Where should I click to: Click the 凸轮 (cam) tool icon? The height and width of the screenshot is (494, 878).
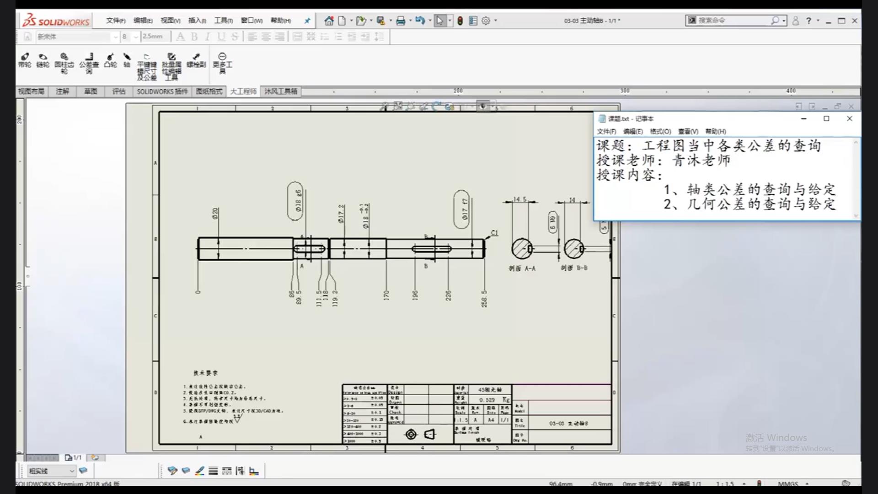pos(110,60)
